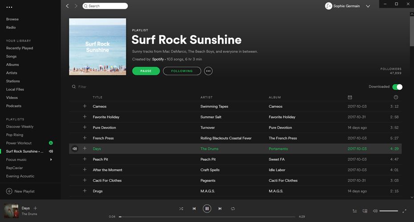Mute volume with the speaker icon
Screen dimensions: 414x222
375,211
